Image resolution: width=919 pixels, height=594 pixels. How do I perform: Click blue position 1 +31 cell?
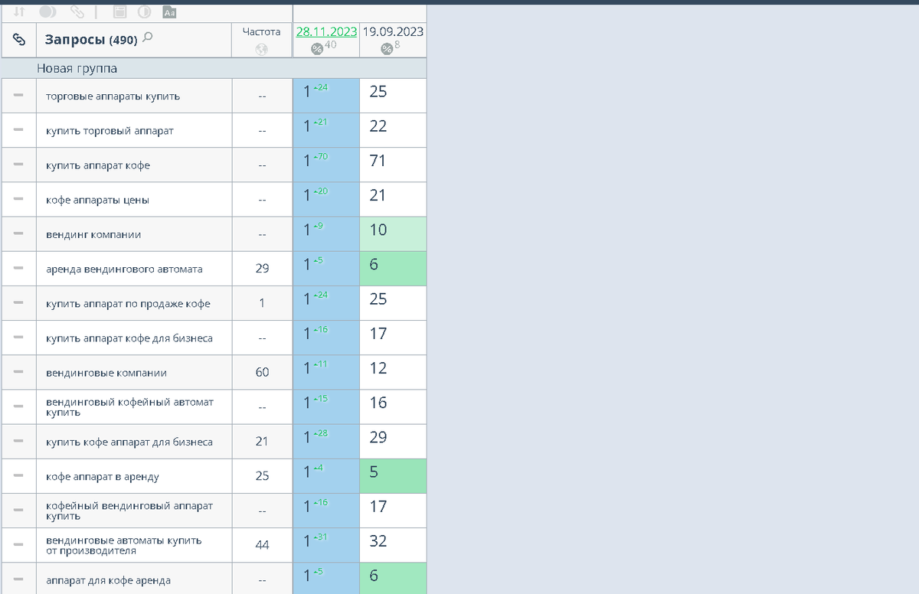(x=326, y=545)
